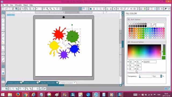Viewport: 172px width, 97px height.
Task: Open preferences gear icon at bottom right
Action: click(166, 88)
